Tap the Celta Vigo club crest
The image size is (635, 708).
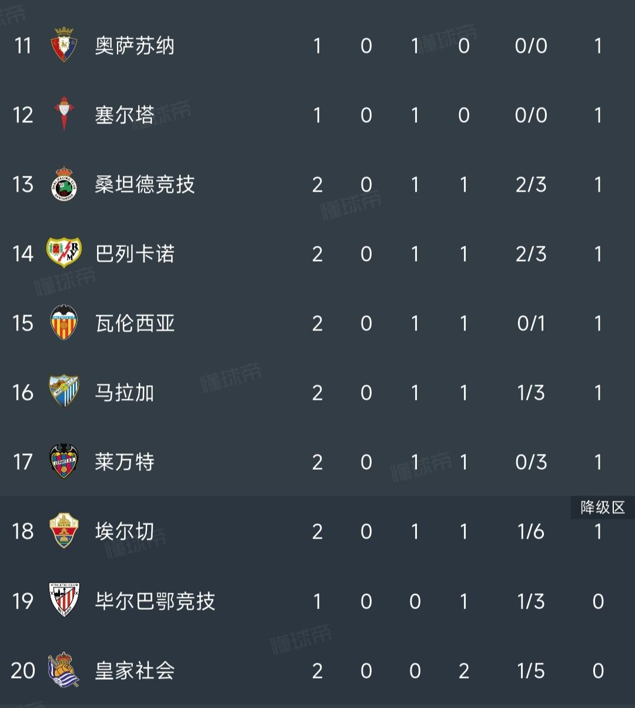click(x=64, y=115)
